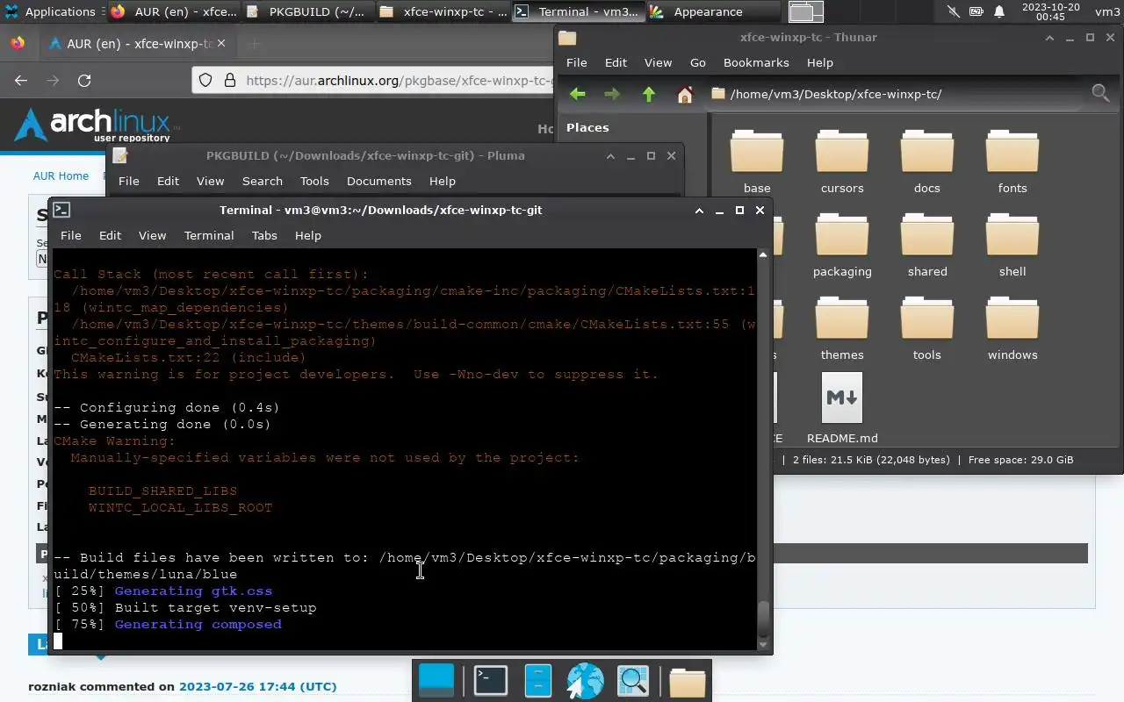Click Firefox's forward arrow button

tap(53, 80)
